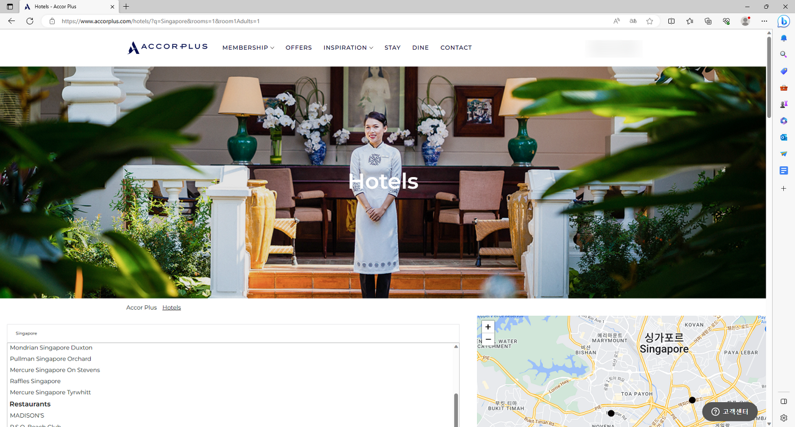Click the map marker near Novena
795x427 pixels.
[611, 413]
